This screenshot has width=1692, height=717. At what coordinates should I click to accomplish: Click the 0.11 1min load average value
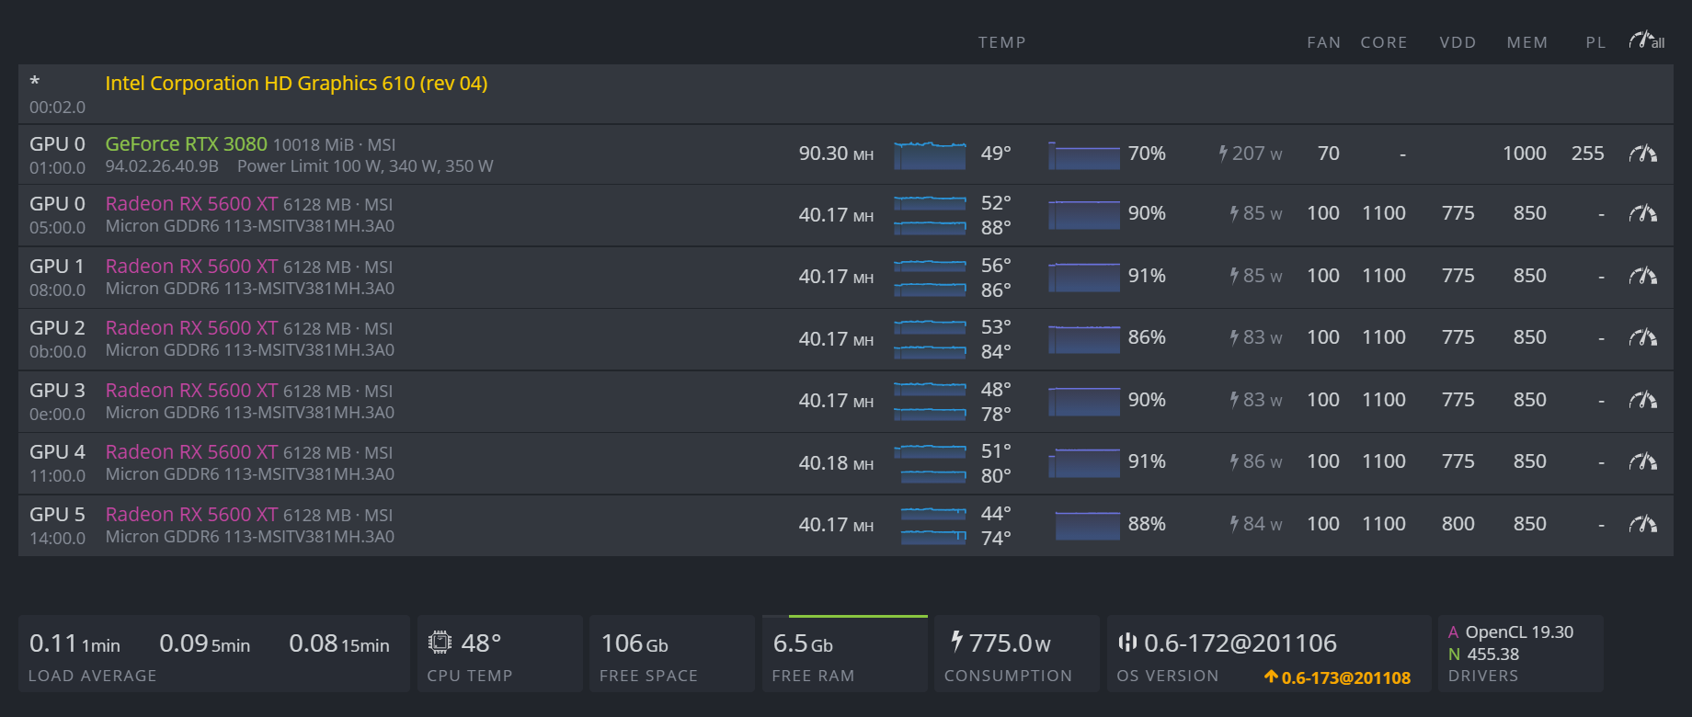(x=74, y=643)
